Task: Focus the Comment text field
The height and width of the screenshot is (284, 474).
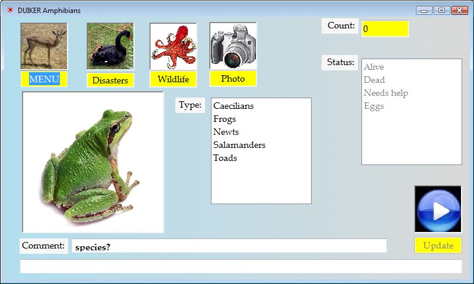Action: (229, 246)
